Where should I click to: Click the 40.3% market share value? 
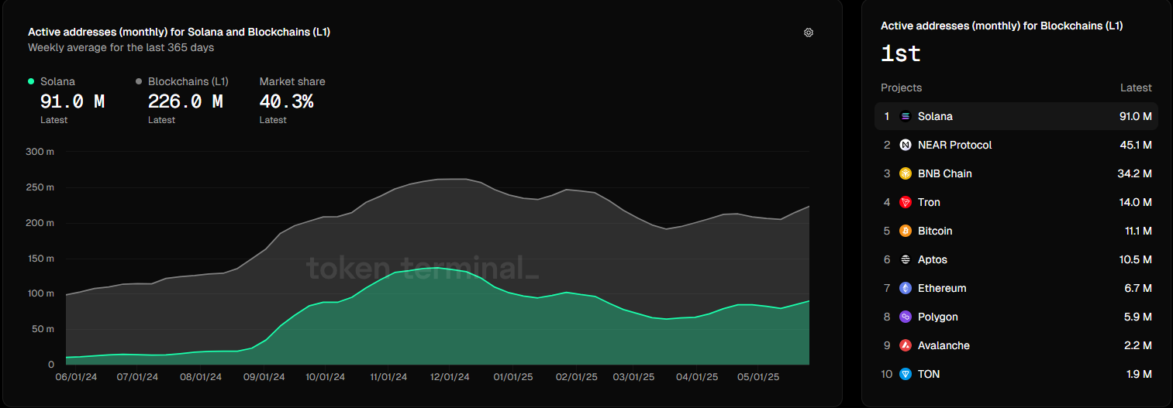point(286,101)
